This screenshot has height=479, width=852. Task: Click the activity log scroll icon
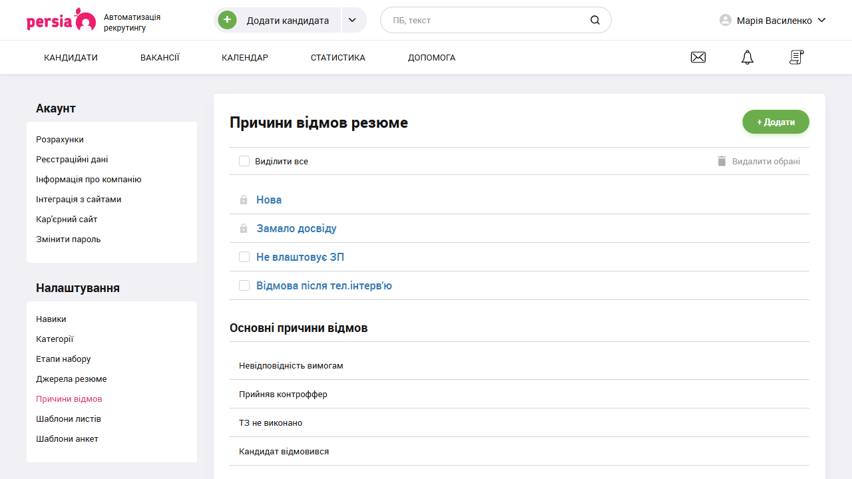796,57
